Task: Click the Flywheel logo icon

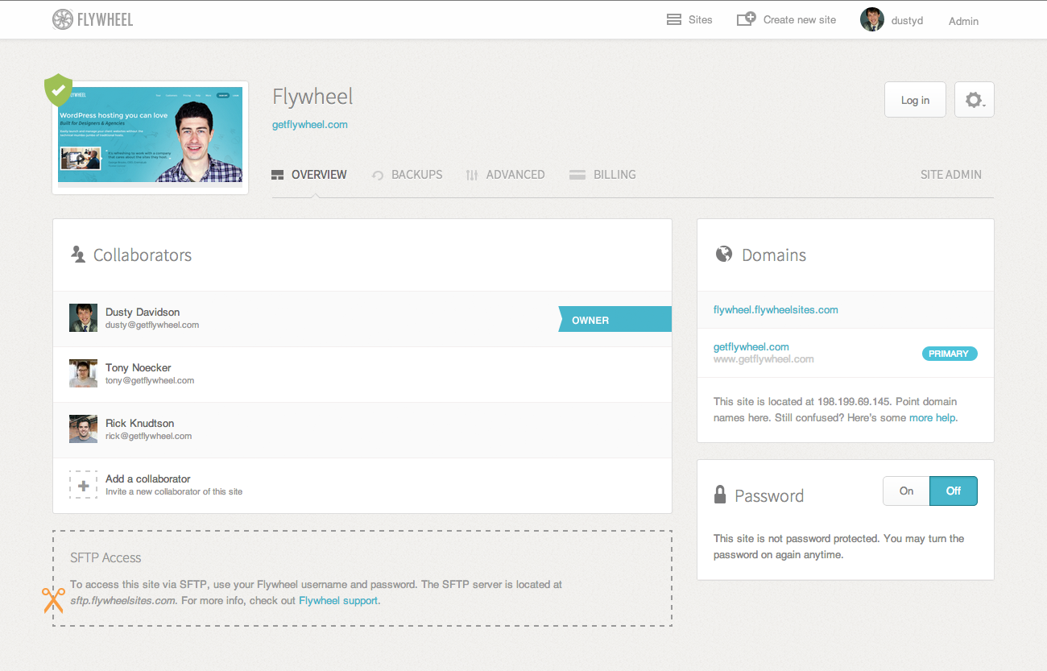Action: [63, 19]
